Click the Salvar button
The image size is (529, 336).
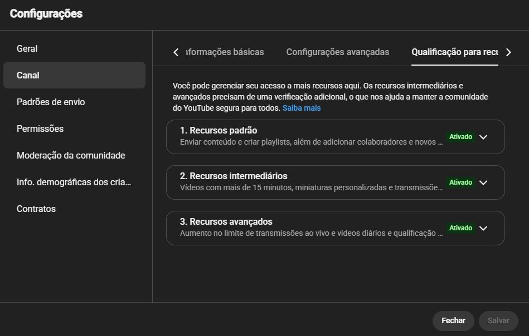coord(498,320)
